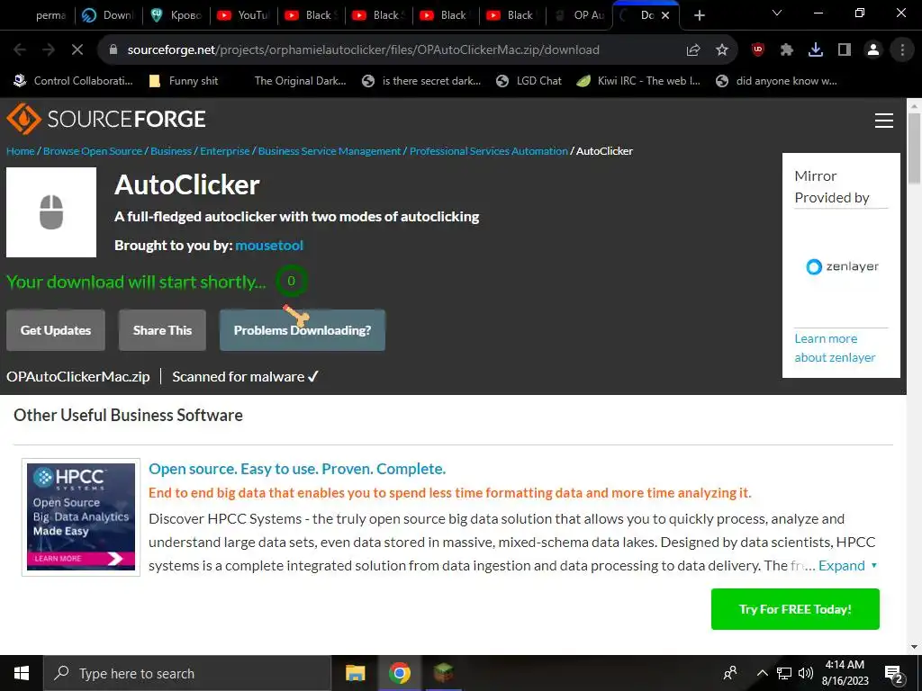Open SourceForge hamburger menu
Image resolution: width=922 pixels, height=691 pixels.
pos(884,121)
